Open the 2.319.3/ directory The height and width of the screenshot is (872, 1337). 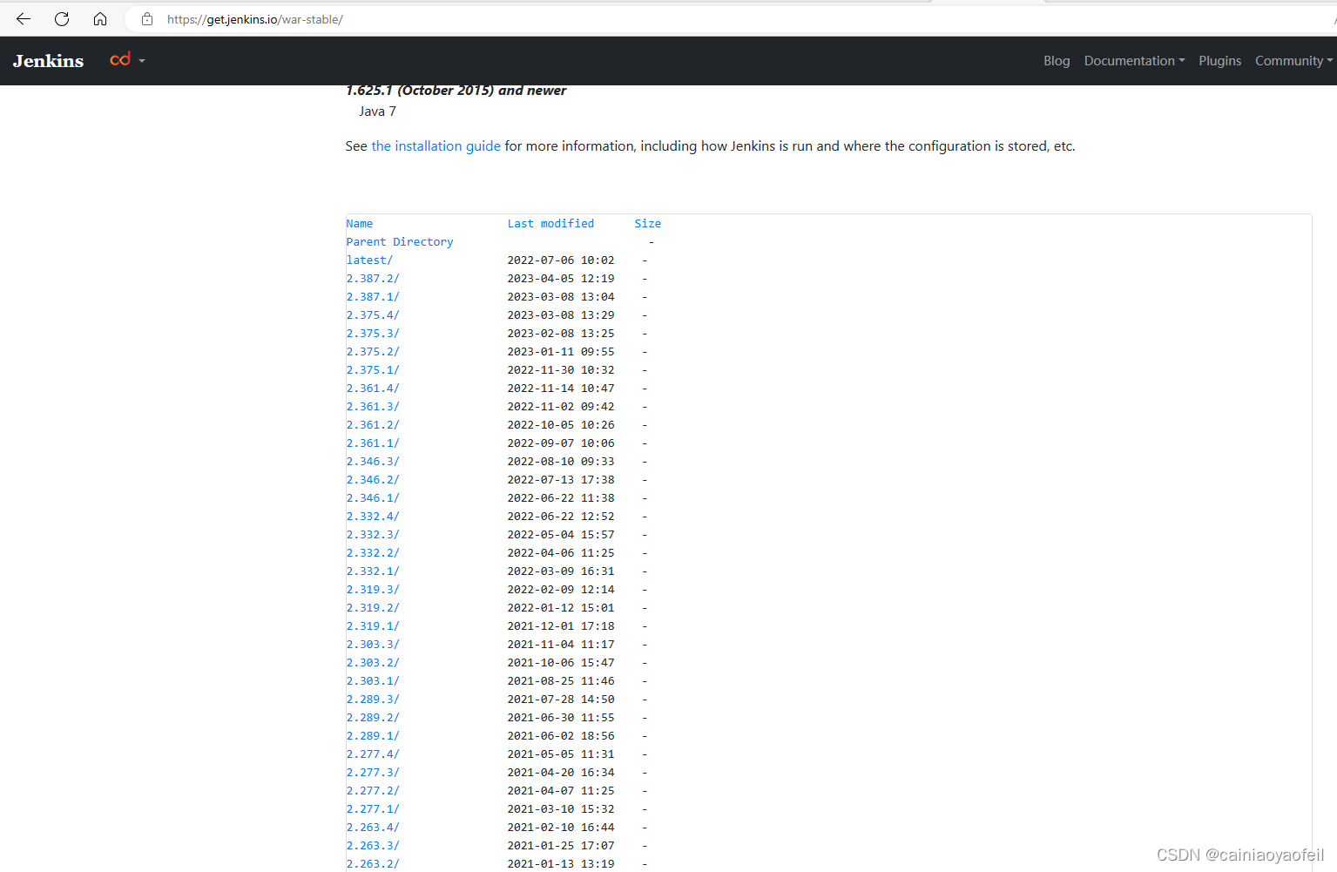coord(373,590)
